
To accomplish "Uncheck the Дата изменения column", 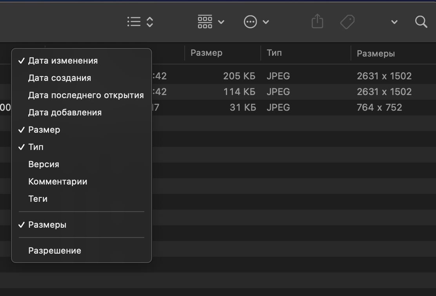I will (x=63, y=61).
